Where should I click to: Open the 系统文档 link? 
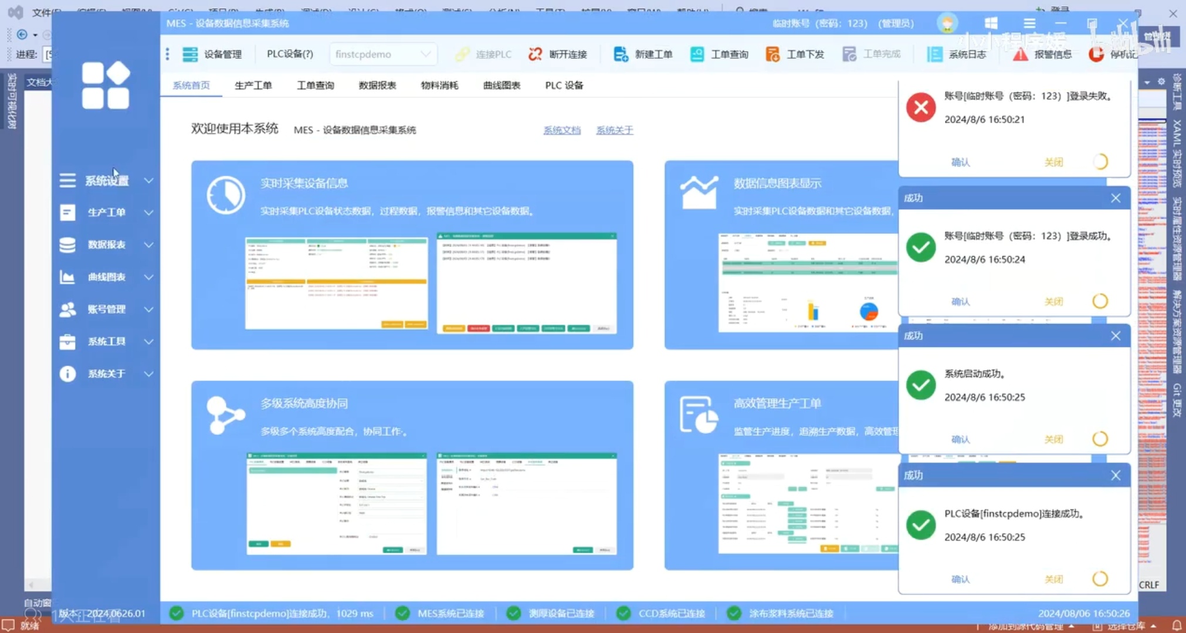coord(561,130)
